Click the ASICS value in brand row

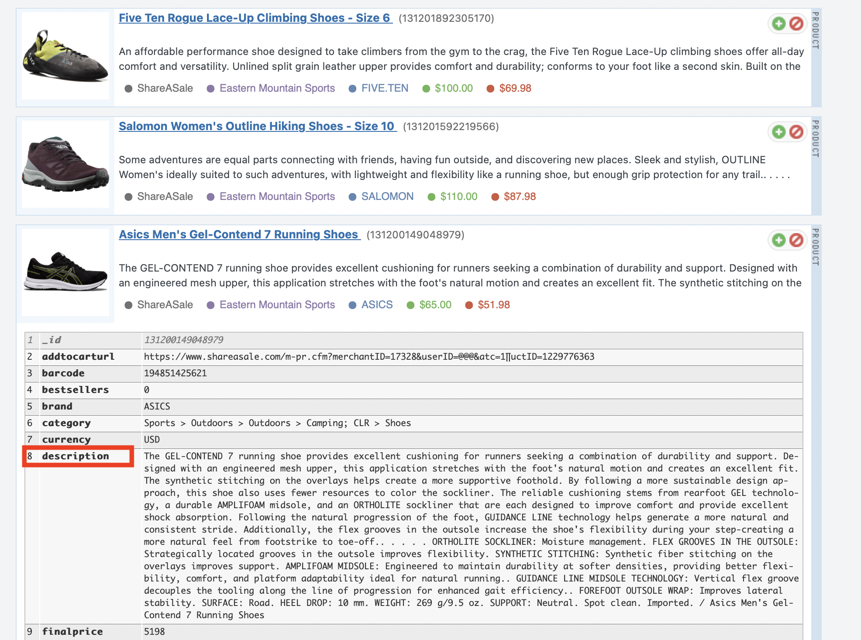[x=157, y=406]
